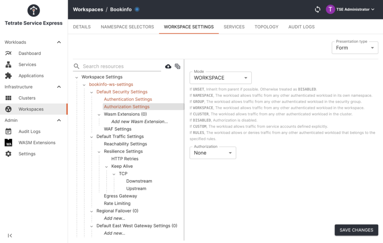Switch to the Namespace Selectors tab
The height and width of the screenshot is (243, 383).
click(127, 27)
